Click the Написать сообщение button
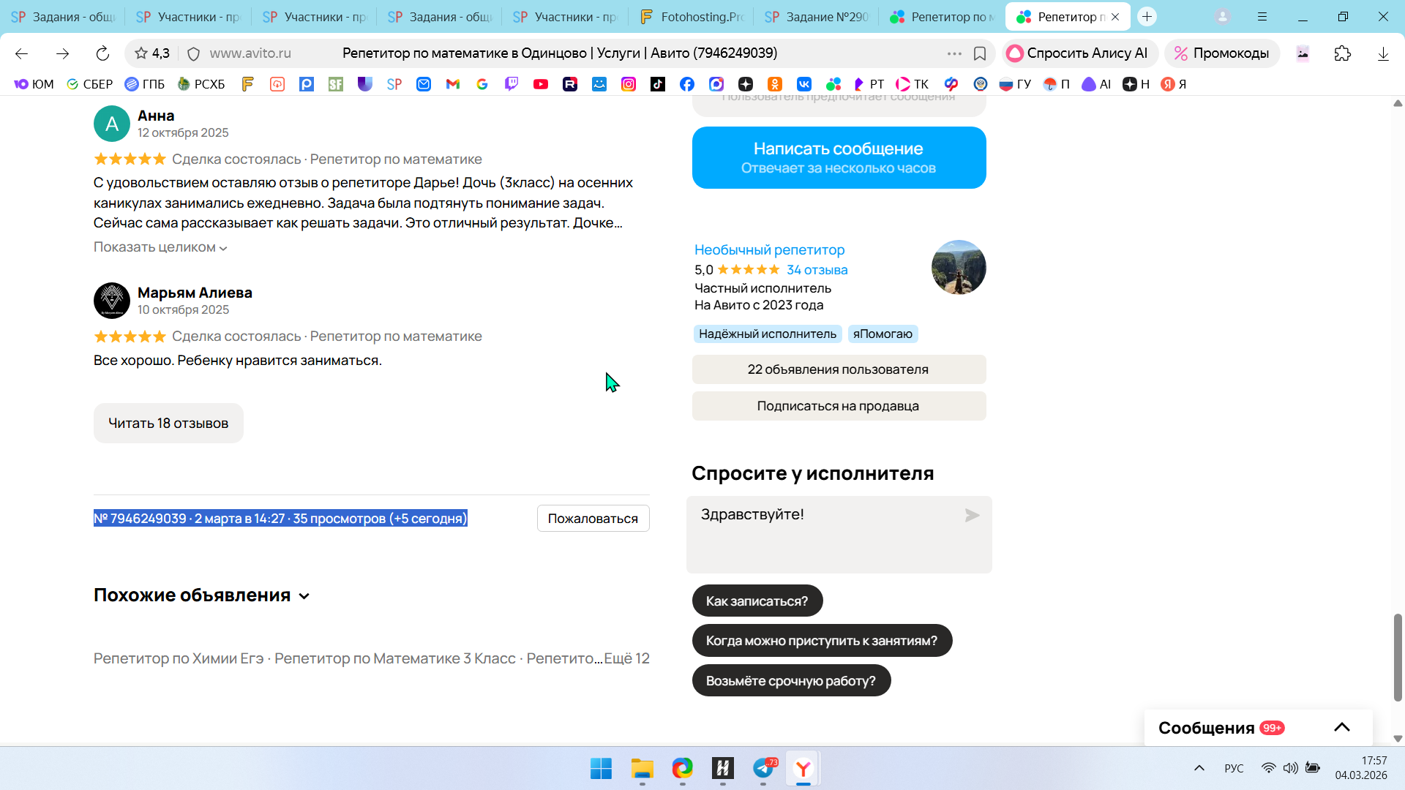The height and width of the screenshot is (790, 1405). [x=839, y=157]
